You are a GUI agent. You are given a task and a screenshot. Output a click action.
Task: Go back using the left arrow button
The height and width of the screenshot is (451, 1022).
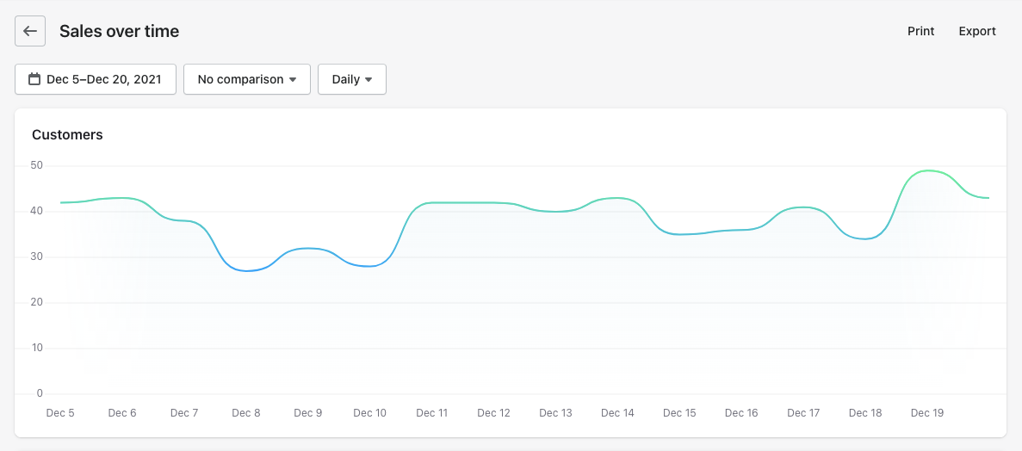click(x=30, y=31)
